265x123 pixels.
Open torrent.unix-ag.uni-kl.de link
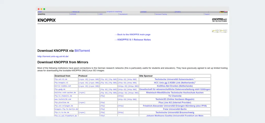click(53, 56)
